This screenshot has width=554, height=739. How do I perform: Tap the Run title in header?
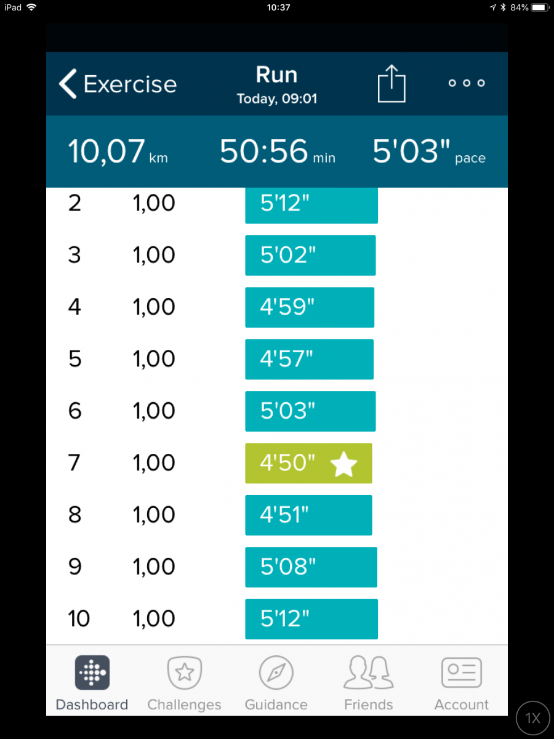point(276,75)
